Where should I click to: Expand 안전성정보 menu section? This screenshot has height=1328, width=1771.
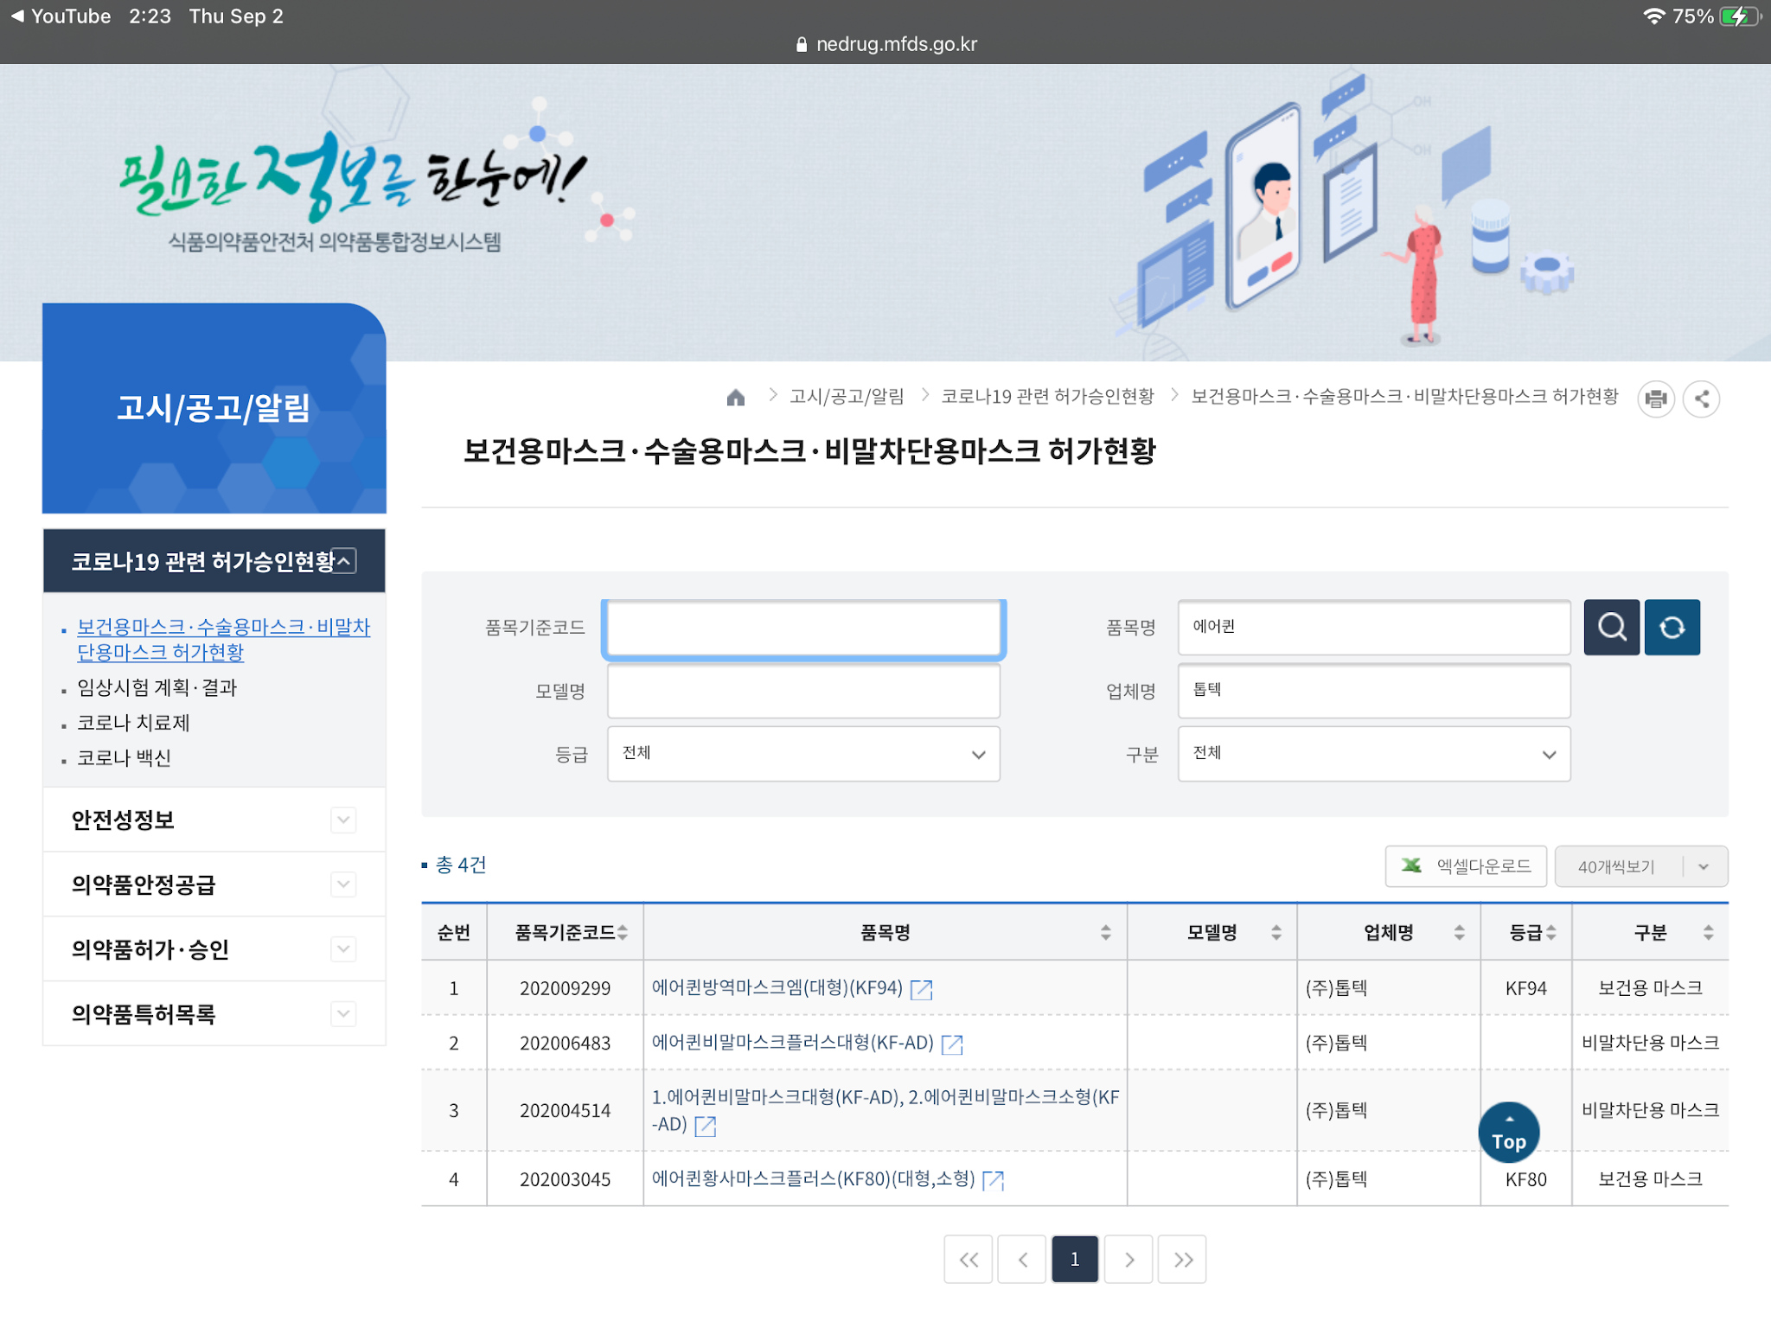pos(343,820)
